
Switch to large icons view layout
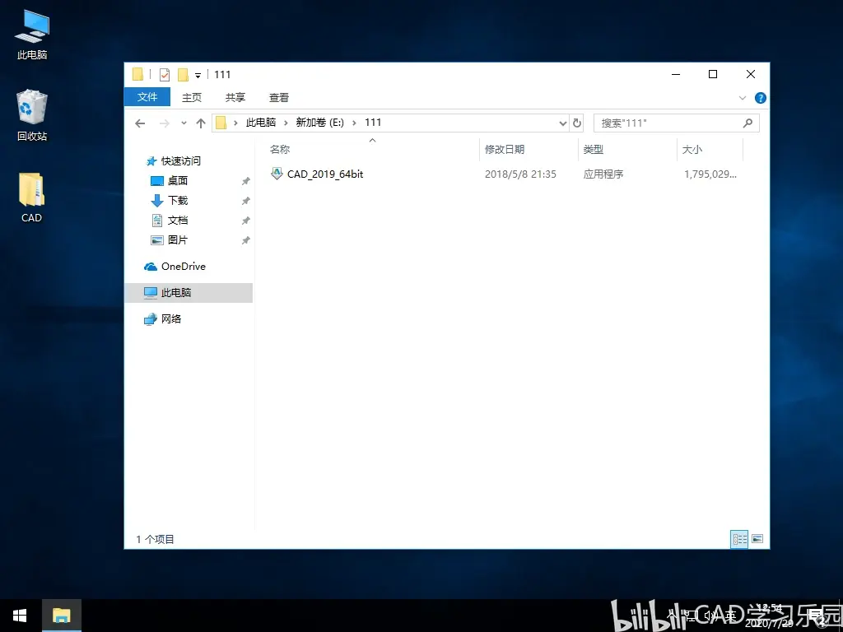tap(757, 538)
